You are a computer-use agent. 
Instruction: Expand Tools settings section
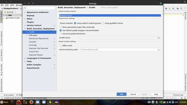(x=25, y=62)
